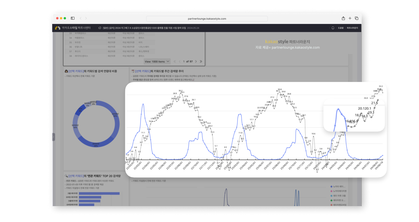
Task: Open the 도움말 help link
Action: tap(340, 28)
